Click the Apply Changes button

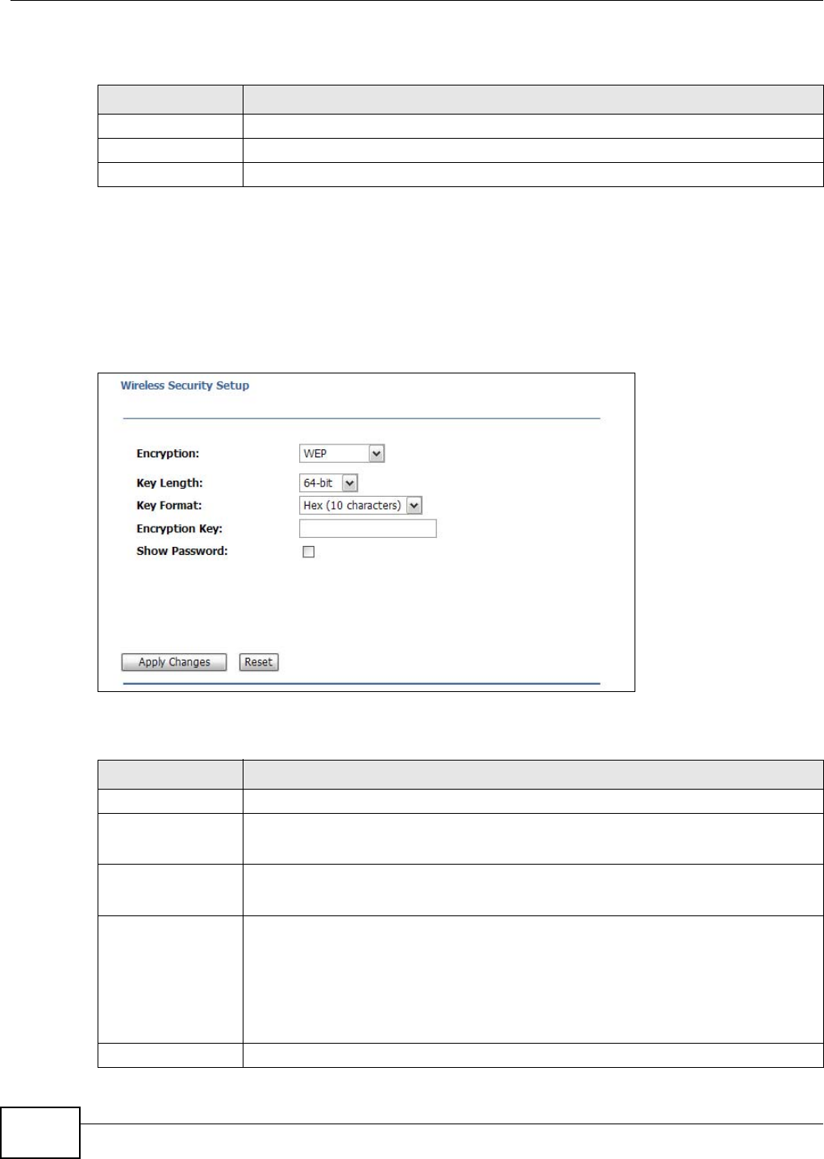(x=174, y=662)
